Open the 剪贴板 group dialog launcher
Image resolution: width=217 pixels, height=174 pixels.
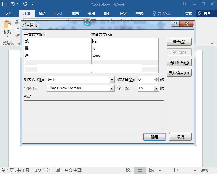click(x=19, y=43)
